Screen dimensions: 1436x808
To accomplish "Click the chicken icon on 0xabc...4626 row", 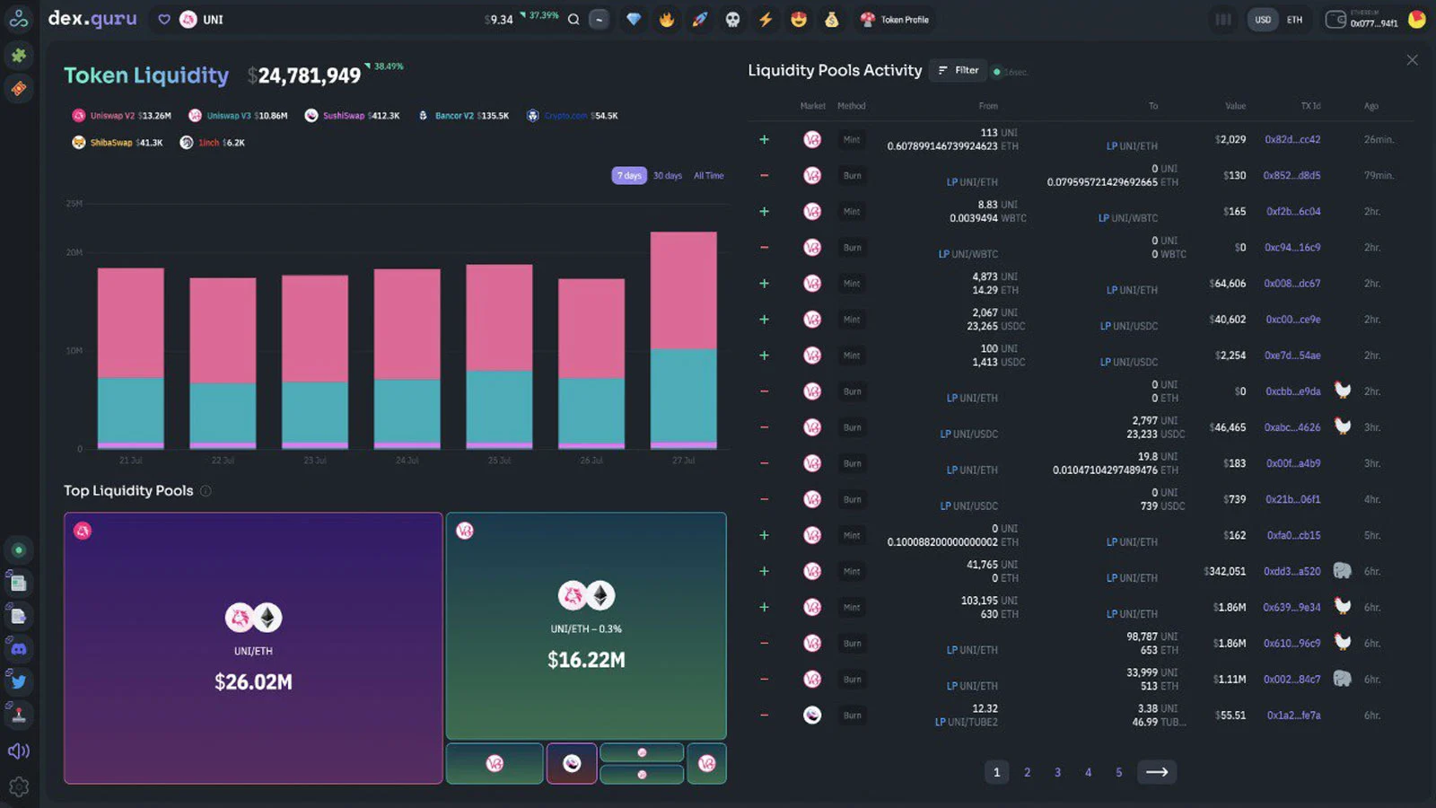I will point(1343,426).
